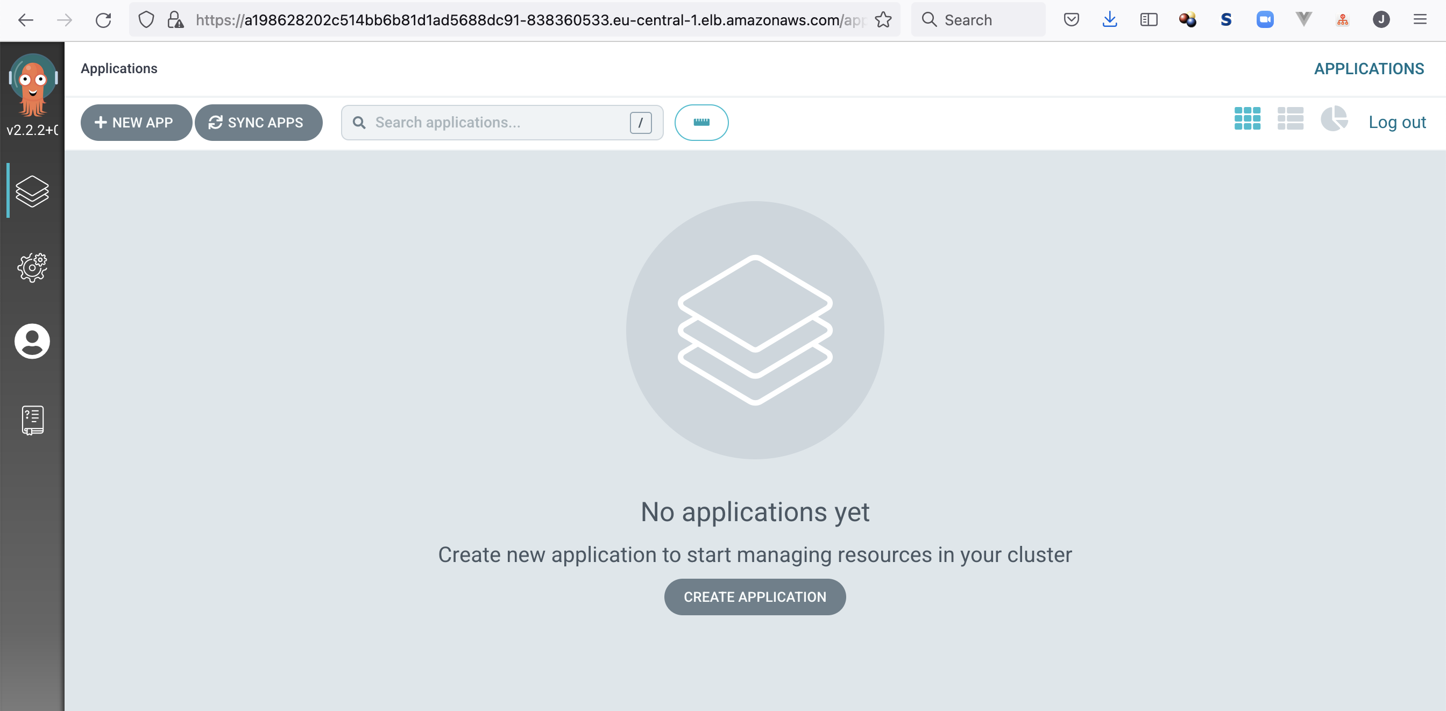Bookmark this page with star icon
1446x711 pixels.
[883, 20]
